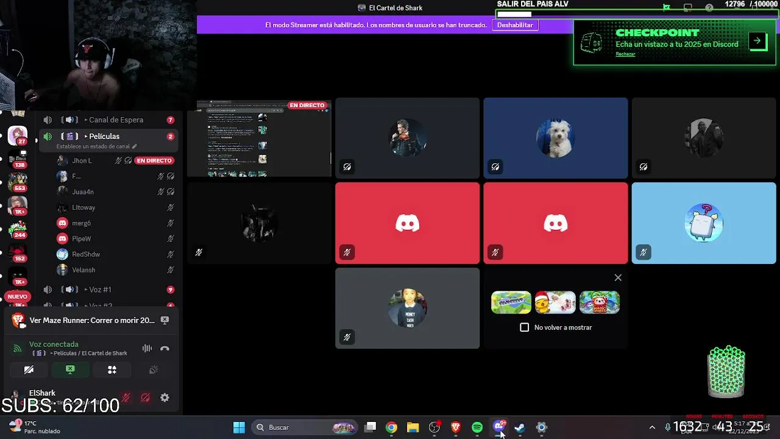Click the EN DIRECTO badge next to Jhon L
The image size is (780, 439).
[154, 160]
